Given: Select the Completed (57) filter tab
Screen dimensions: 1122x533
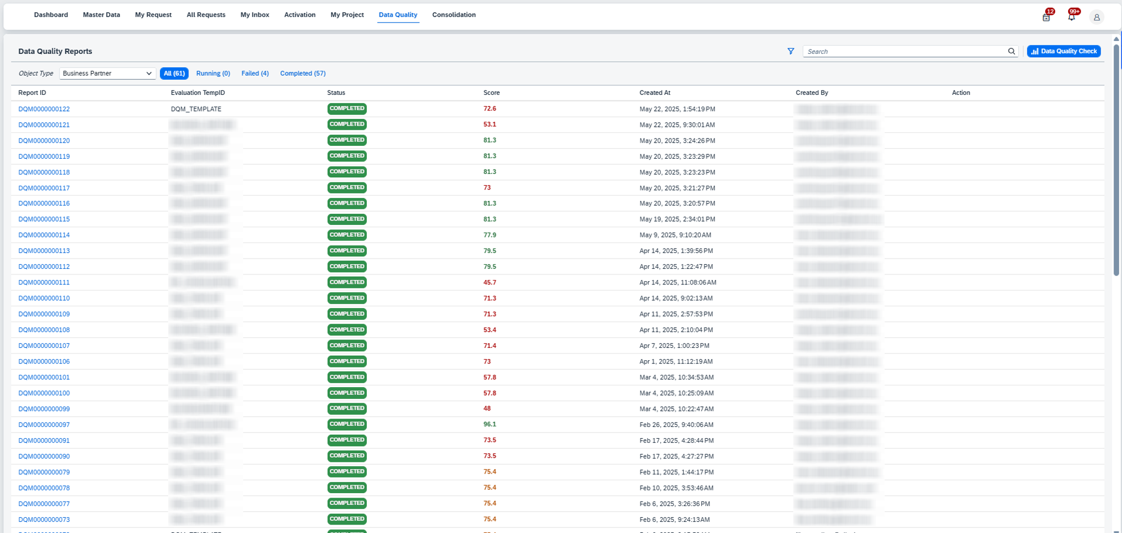Looking at the screenshot, I should tap(303, 73).
